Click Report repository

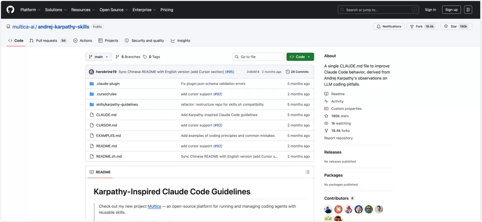338,138
